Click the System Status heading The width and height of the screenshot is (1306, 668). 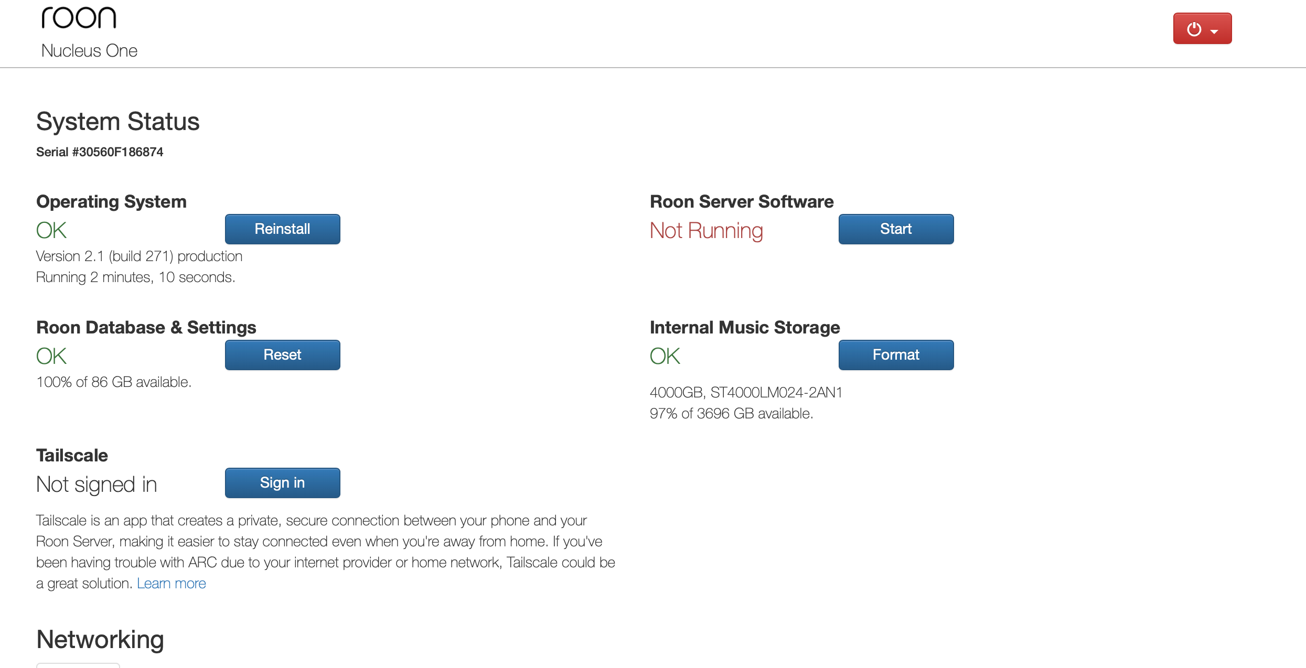click(118, 122)
